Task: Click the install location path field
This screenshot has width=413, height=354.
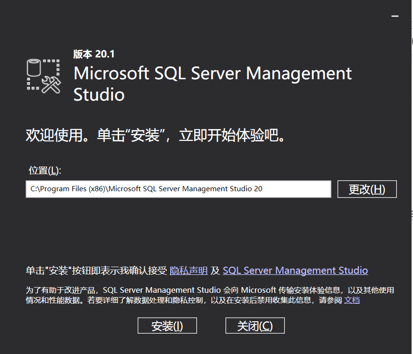Action: tap(178, 189)
